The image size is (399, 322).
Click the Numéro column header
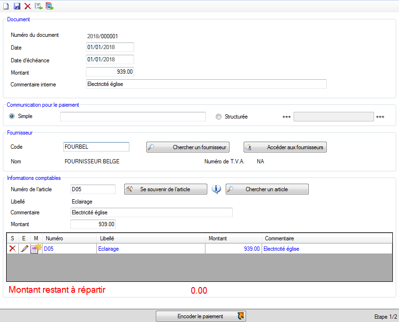(x=69, y=238)
